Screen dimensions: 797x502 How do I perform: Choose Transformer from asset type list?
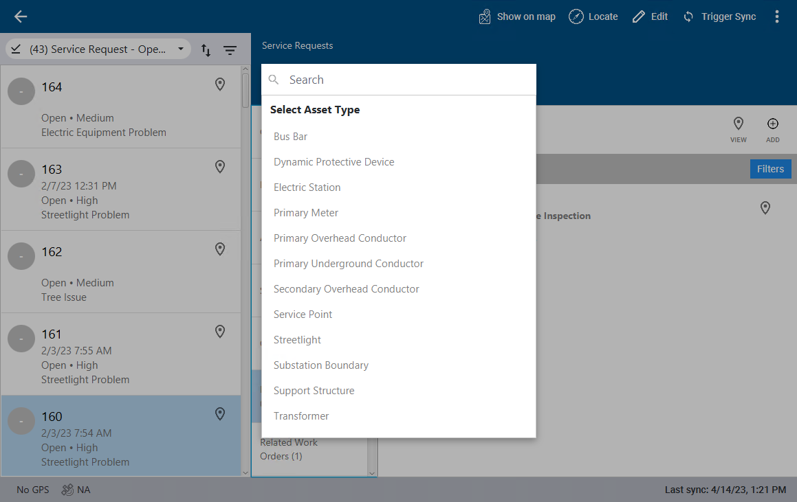tap(301, 416)
